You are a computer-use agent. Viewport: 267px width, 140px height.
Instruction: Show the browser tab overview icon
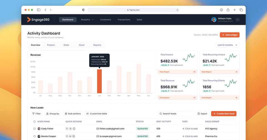coord(241,10)
